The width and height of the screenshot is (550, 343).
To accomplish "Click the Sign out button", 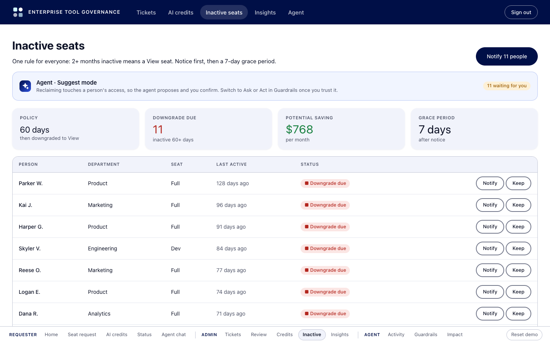I will (x=521, y=12).
